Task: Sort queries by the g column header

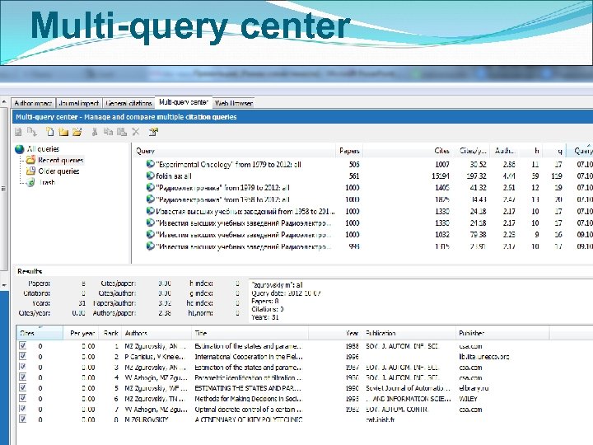Action: tap(554, 151)
